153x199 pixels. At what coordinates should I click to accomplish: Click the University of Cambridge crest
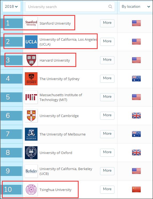[31, 116]
